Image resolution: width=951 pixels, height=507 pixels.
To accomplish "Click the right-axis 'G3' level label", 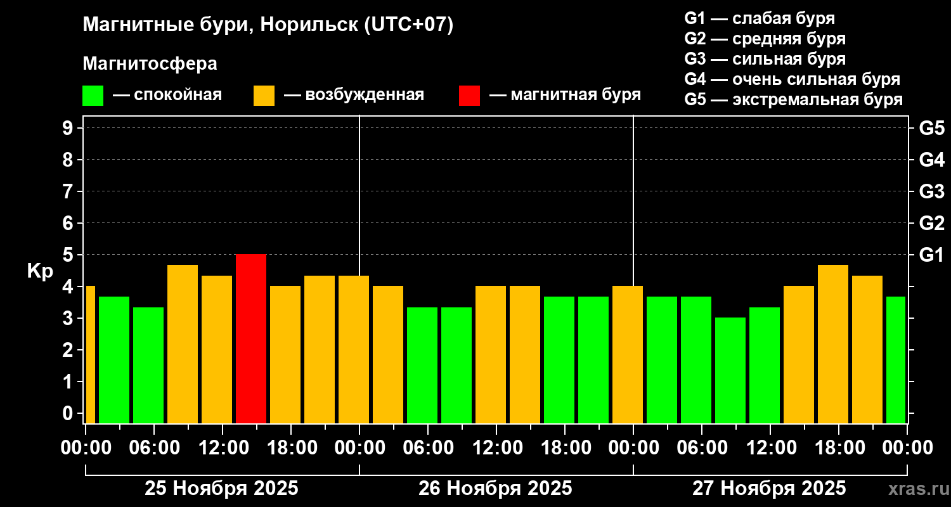I will point(931,191).
